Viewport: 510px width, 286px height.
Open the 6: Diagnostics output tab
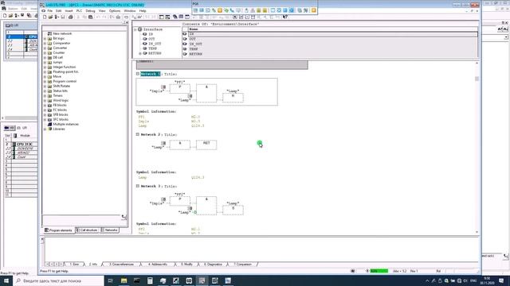click(x=213, y=265)
